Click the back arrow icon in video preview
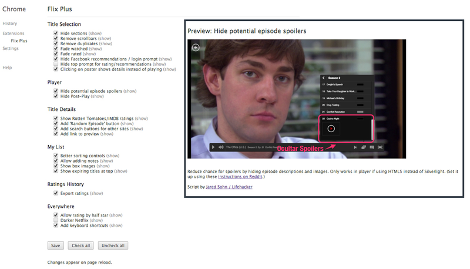The image size is (470, 269). [x=196, y=48]
